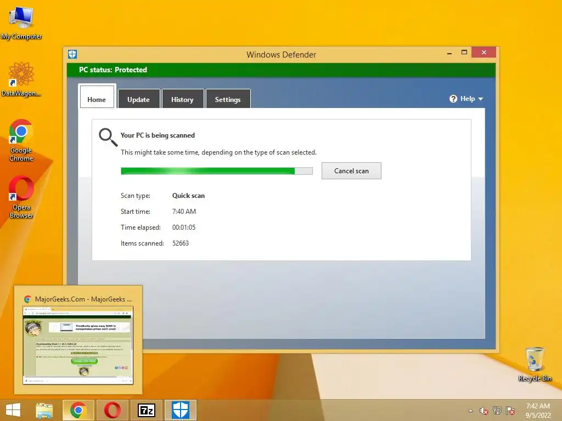Open the MajorGeeks.Com Chrome preview thumbnail
The image size is (562, 421).
(78, 345)
